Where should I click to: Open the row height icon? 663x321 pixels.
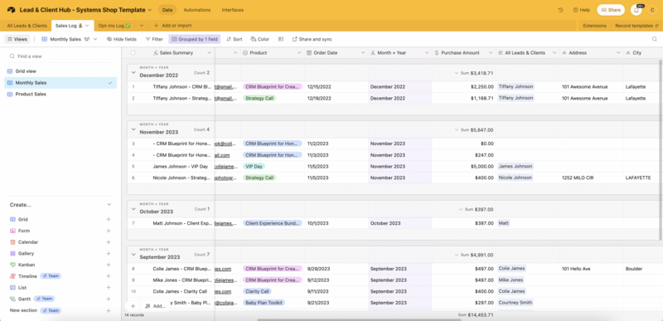coord(281,39)
